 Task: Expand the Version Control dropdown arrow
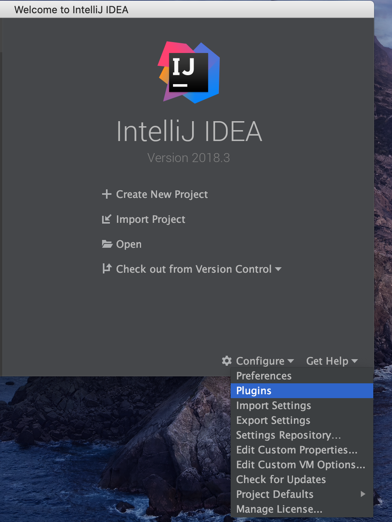pos(278,269)
